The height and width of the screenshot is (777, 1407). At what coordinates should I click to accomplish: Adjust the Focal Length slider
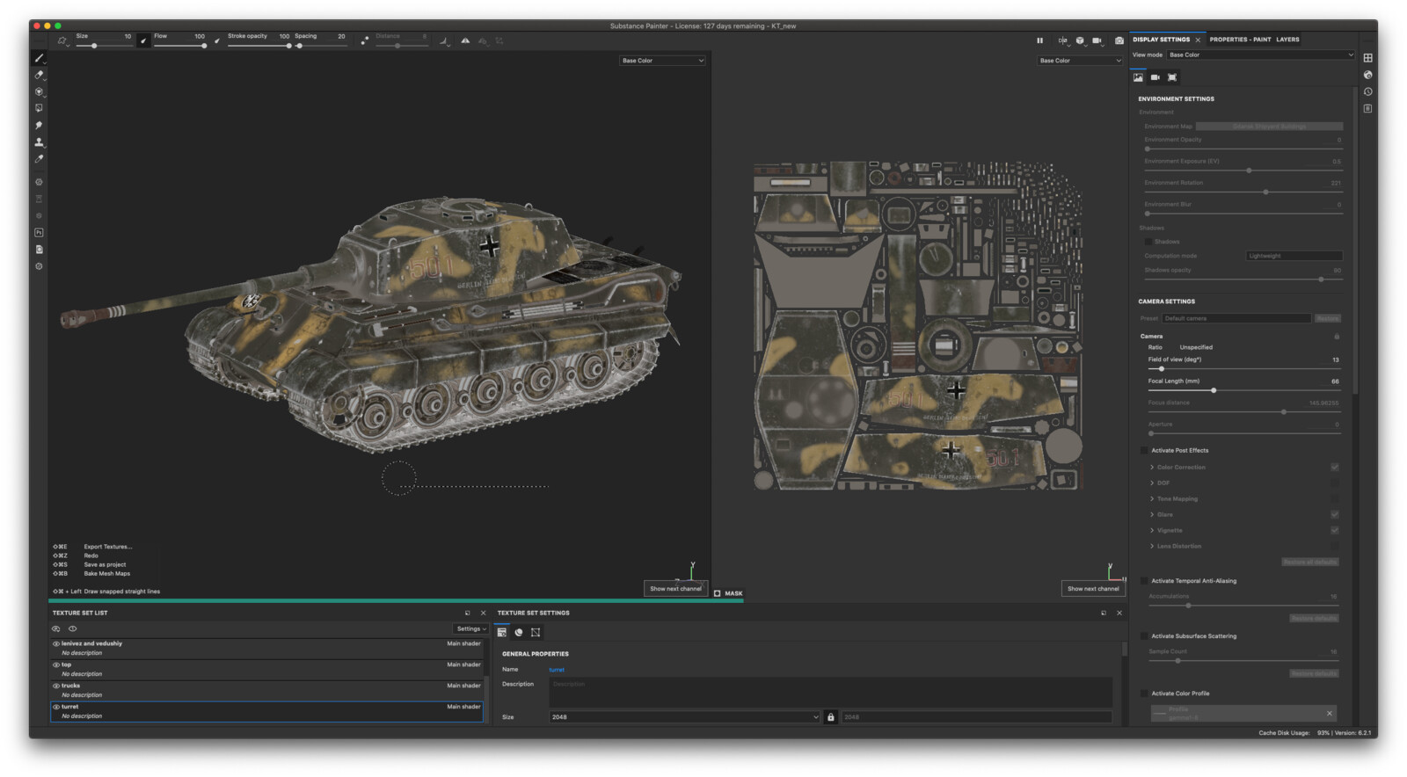coord(1243,390)
